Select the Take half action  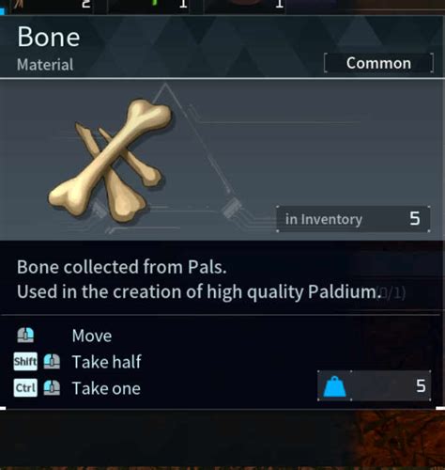(107, 362)
